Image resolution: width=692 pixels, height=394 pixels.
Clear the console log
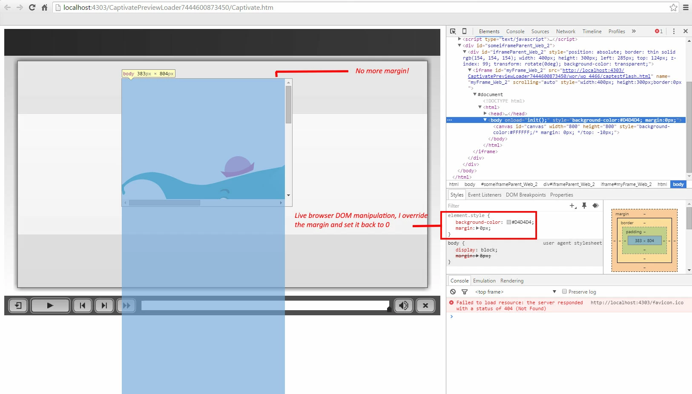[453, 292]
